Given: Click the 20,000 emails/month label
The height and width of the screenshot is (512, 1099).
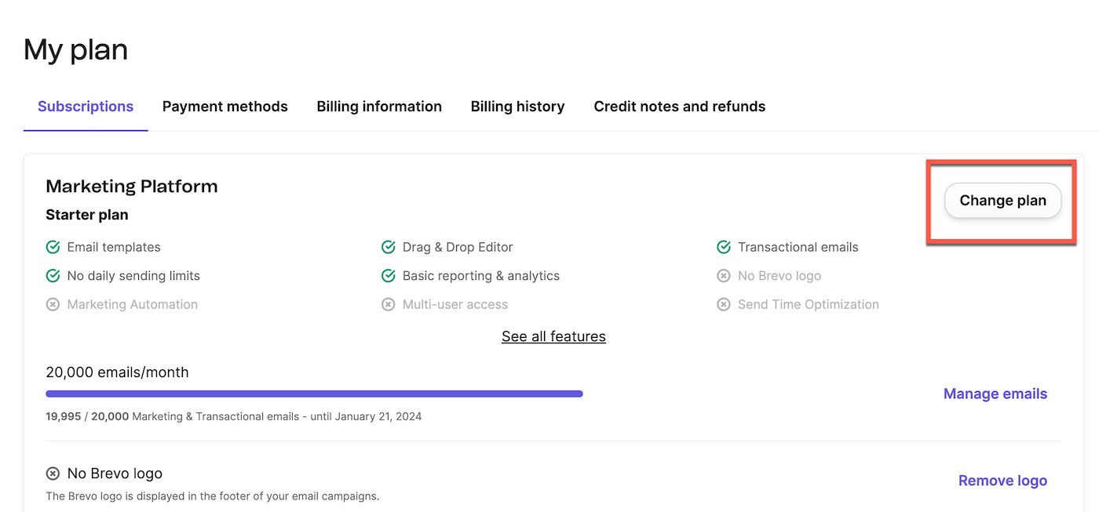Looking at the screenshot, I should [x=118, y=372].
